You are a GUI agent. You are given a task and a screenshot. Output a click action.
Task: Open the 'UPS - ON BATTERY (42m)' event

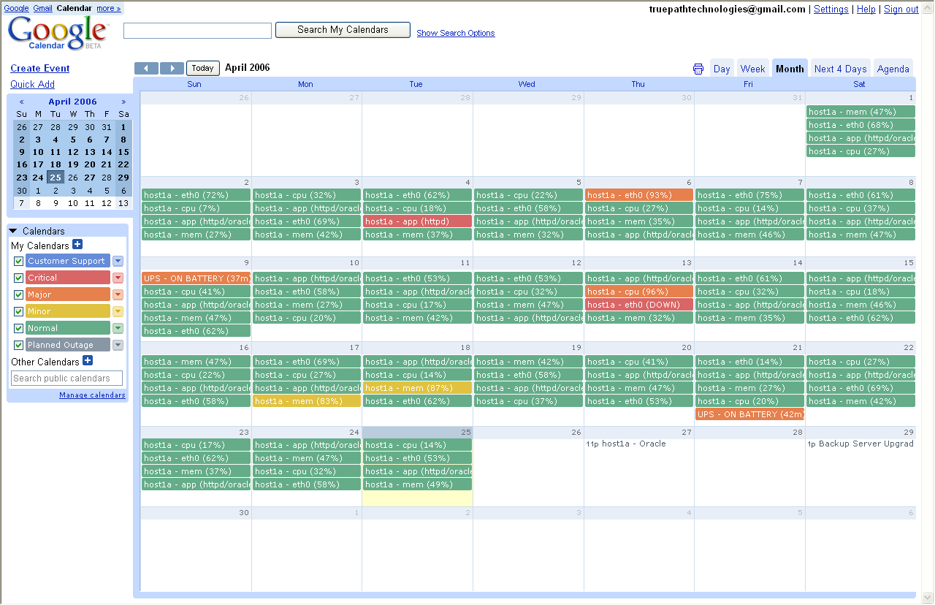point(749,414)
